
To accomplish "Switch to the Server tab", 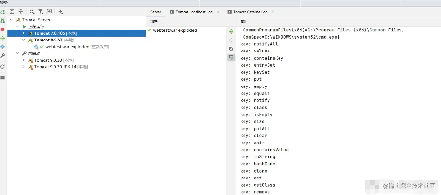I will [156, 12].
